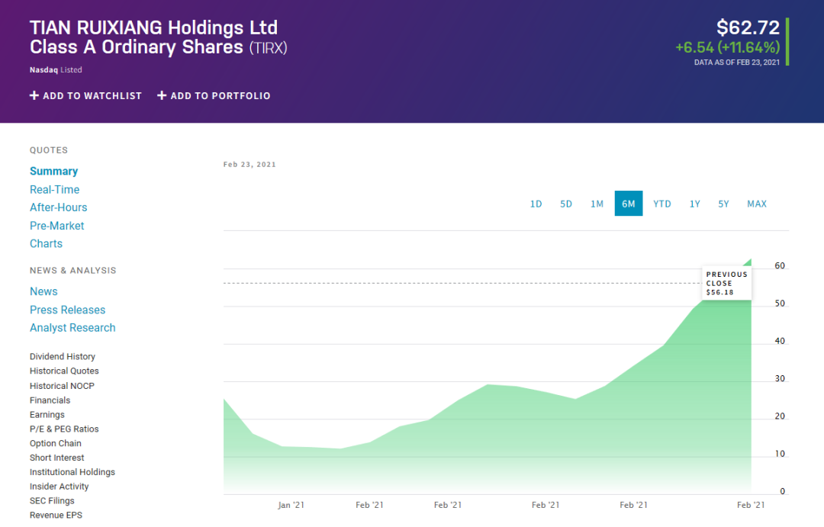Click the Nasdaq Listed label
The width and height of the screenshot is (824, 527).
[x=56, y=70]
